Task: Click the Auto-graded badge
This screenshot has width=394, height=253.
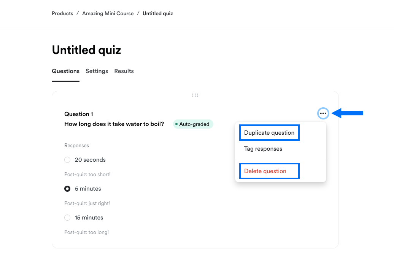Action: coord(193,124)
